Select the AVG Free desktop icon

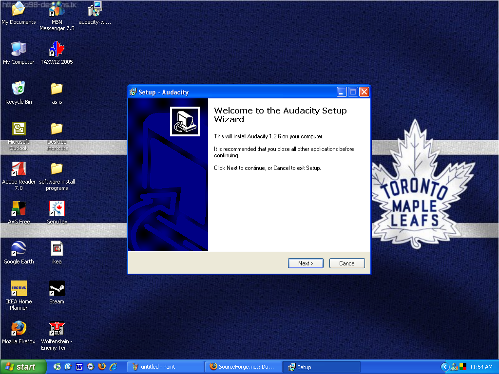point(19,213)
